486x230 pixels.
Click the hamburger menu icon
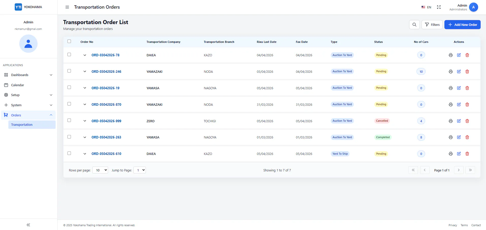pos(67,7)
